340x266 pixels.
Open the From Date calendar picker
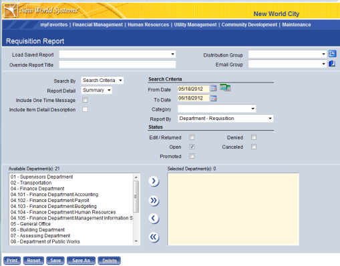(213, 89)
